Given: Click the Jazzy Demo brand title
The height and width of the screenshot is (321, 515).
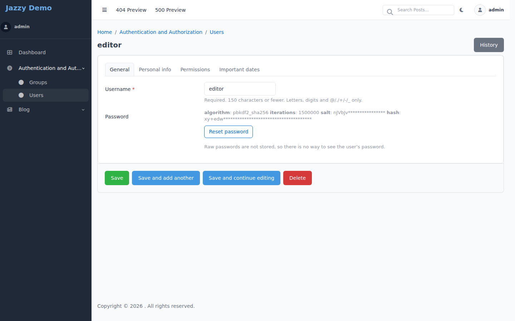Looking at the screenshot, I should click(x=29, y=8).
